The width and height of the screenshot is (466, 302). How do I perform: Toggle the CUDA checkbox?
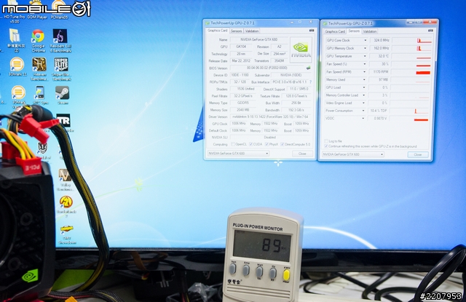click(x=250, y=144)
